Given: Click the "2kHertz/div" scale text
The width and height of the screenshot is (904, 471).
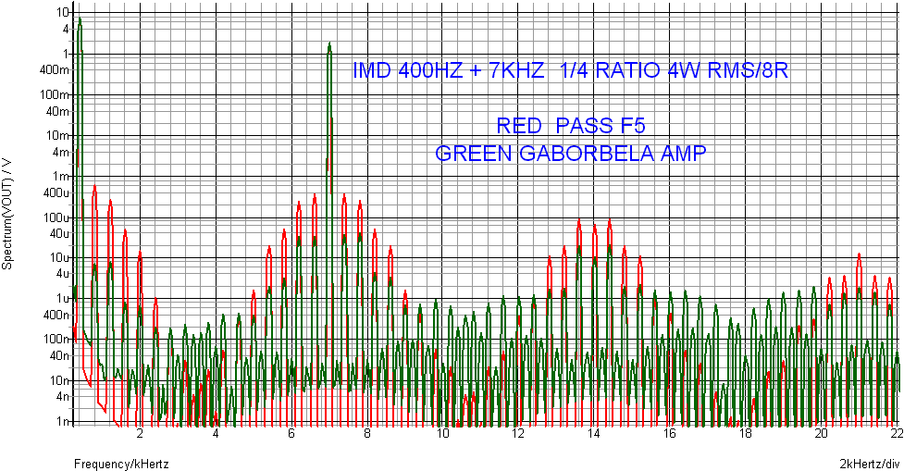Looking at the screenshot, I should click(x=870, y=464).
